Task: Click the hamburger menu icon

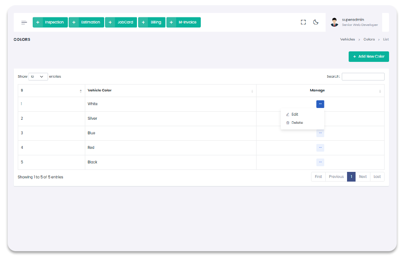Action: 24,22
